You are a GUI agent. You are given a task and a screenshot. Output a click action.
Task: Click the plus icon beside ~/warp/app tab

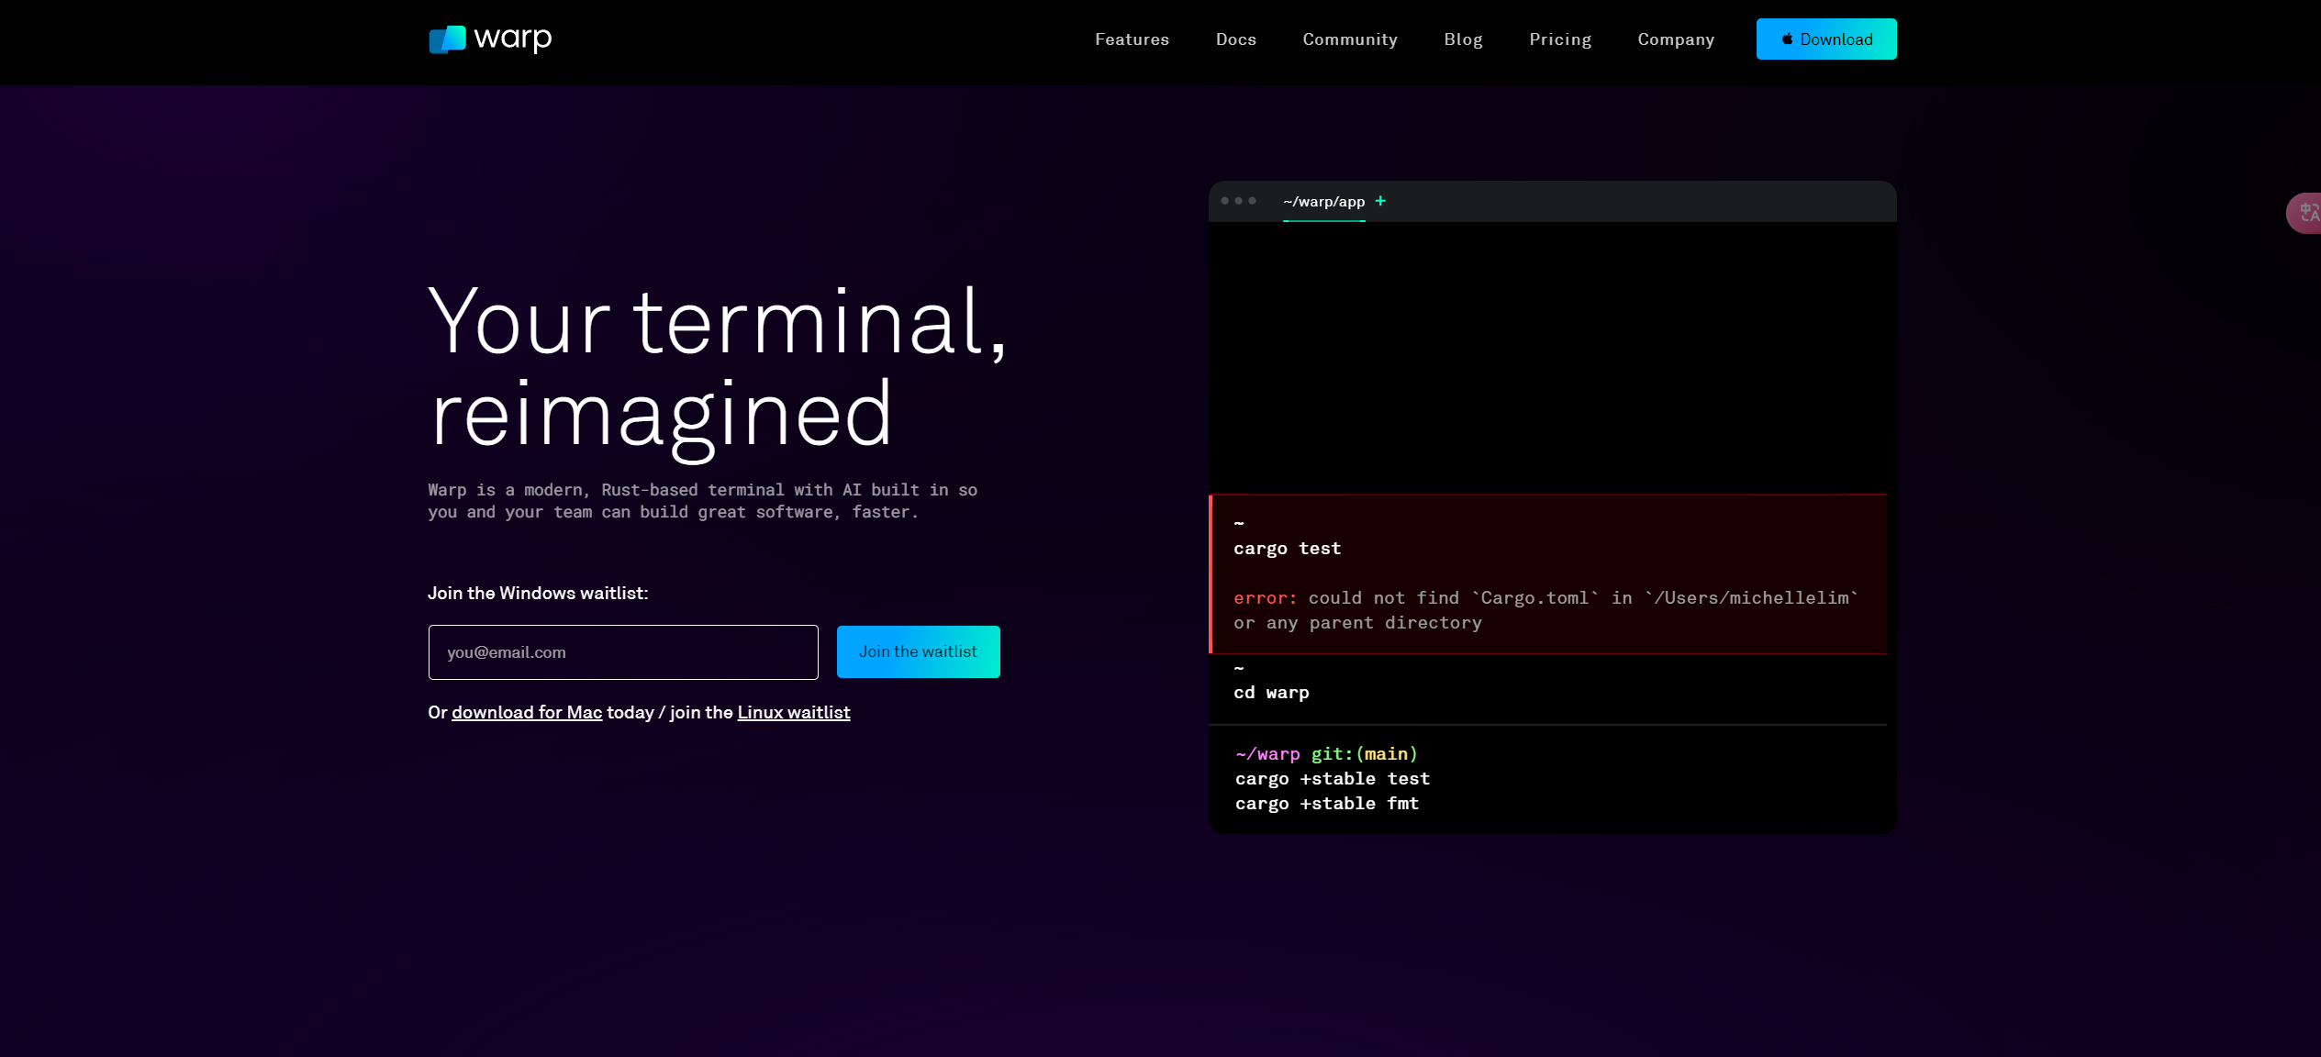[1380, 201]
